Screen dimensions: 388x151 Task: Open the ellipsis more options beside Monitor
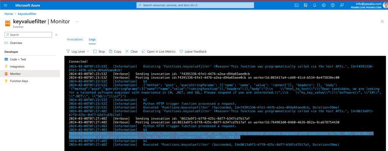coord(77,21)
